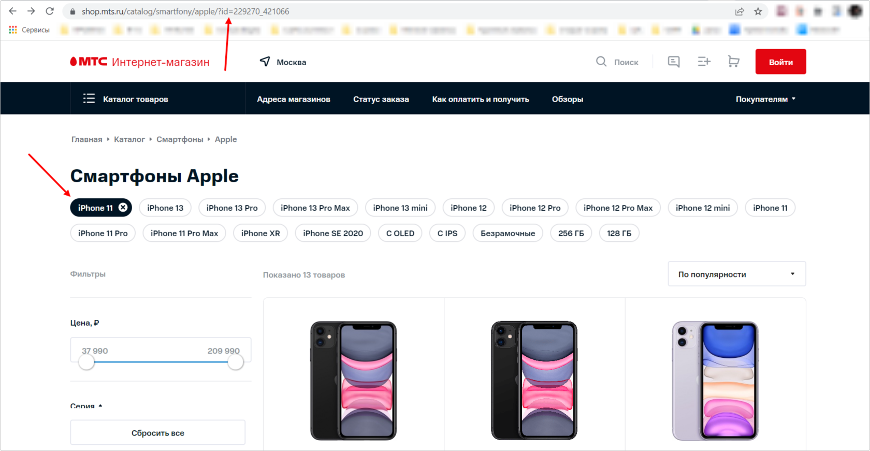Click the search magnifier icon
This screenshot has height=451, width=870.
click(x=601, y=62)
